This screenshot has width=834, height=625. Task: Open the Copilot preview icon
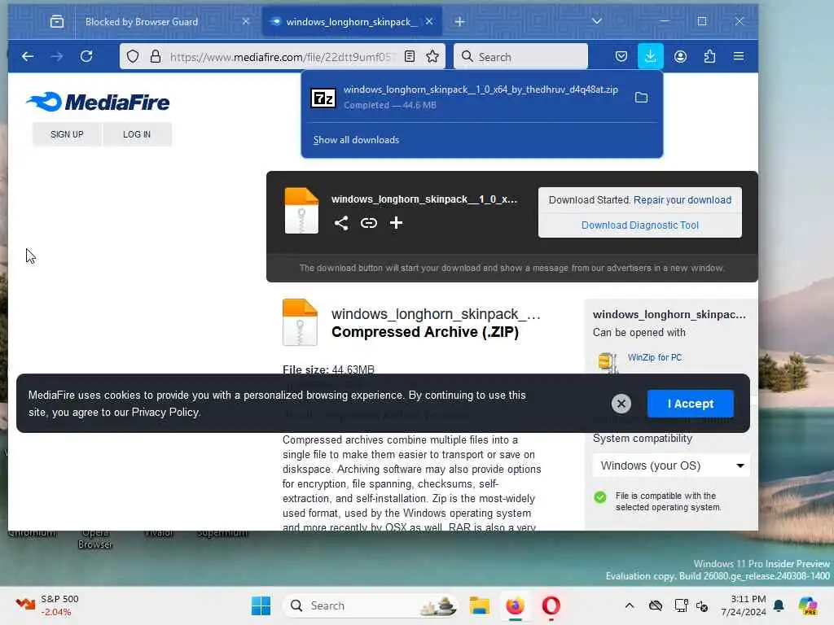[x=808, y=605]
